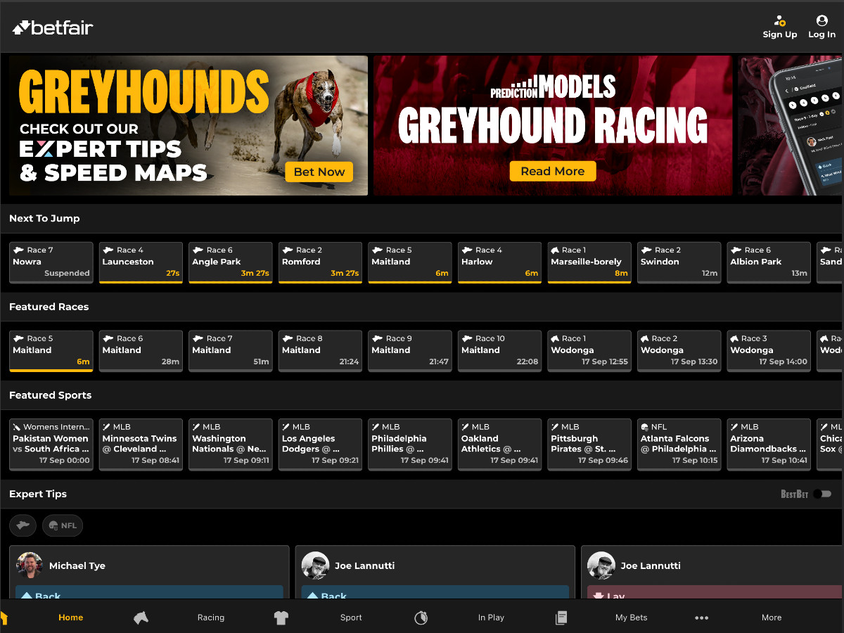
Task: Open Atlanta Falcons @ Philadelphia NFL game
Action: pos(679,445)
